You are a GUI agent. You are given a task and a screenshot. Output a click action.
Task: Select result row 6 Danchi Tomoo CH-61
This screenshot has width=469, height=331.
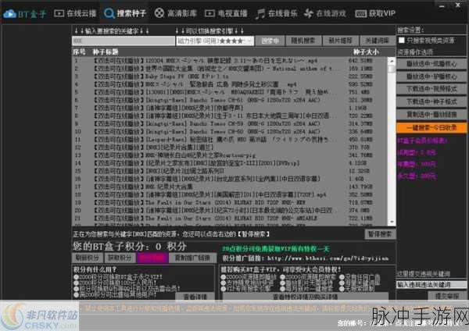(230, 100)
